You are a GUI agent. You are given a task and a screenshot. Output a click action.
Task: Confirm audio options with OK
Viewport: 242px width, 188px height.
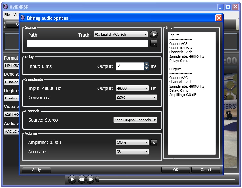176,170
